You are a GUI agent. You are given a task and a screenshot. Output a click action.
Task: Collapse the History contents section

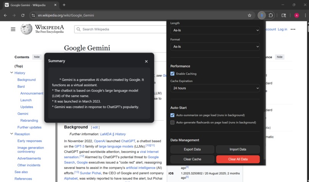[12, 73]
